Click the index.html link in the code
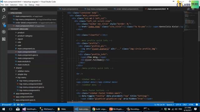The height and width of the screenshot is (112, 200). [94, 27]
